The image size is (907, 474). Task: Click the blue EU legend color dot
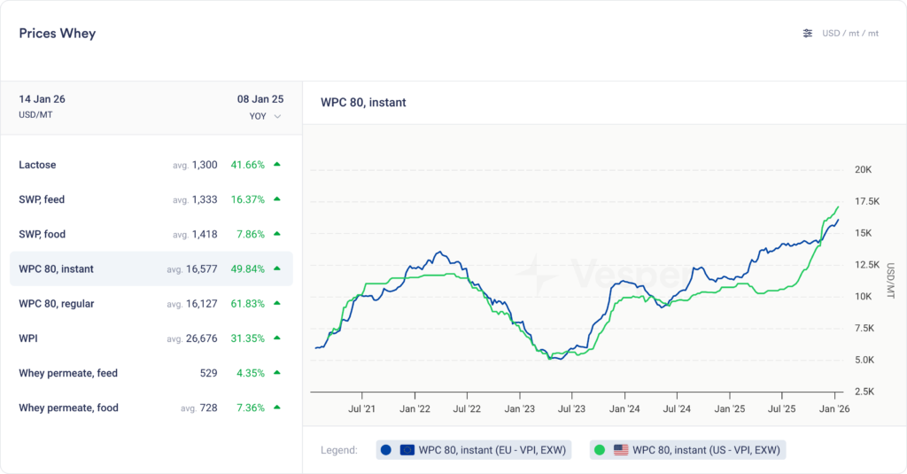point(385,450)
